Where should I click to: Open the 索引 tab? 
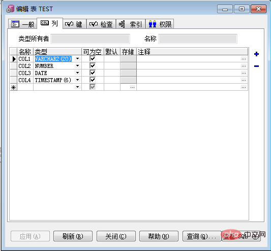pyautogui.click(x=131, y=24)
